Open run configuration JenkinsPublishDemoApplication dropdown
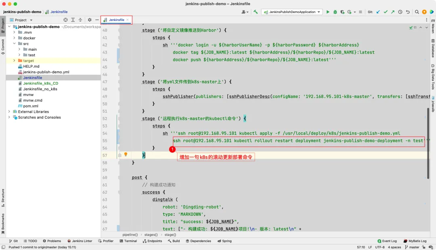Image resolution: width=436 pixels, height=250 pixels. (292, 12)
